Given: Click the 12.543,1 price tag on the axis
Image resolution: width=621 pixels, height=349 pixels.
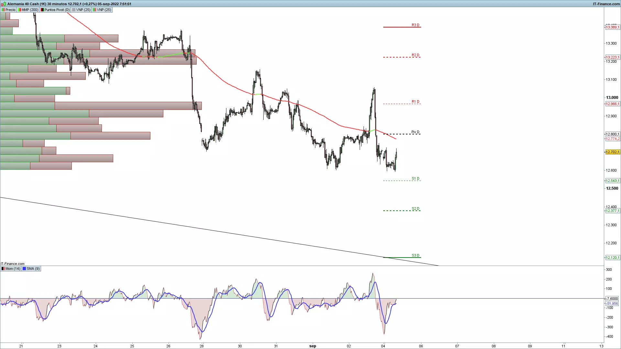Looking at the screenshot, I should pos(613,181).
